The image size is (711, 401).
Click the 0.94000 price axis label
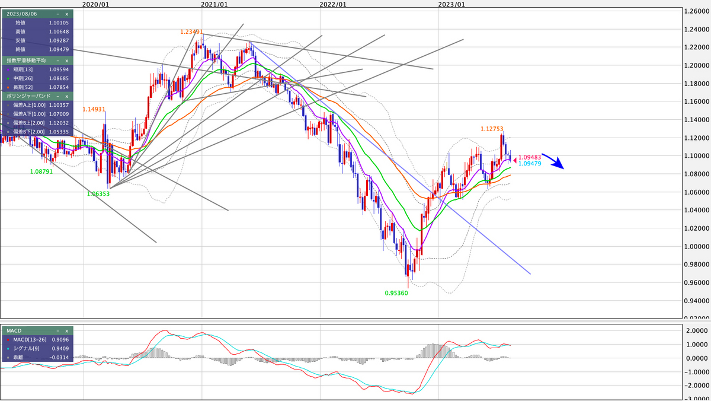pyautogui.click(x=697, y=301)
